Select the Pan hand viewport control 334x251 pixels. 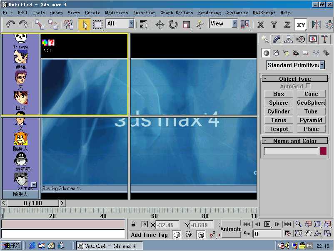[x=308, y=234]
